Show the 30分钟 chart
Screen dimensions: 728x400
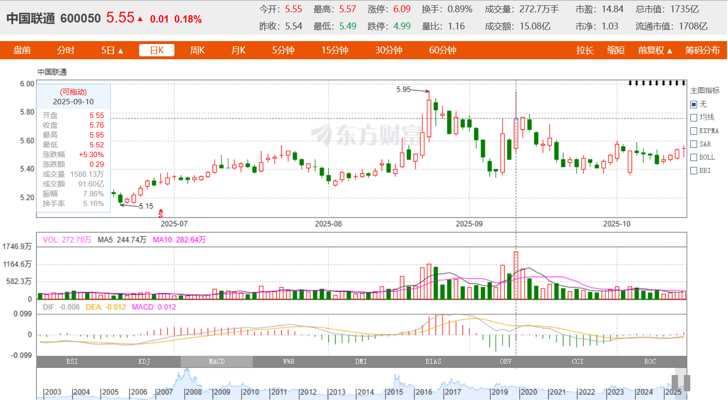tap(389, 50)
